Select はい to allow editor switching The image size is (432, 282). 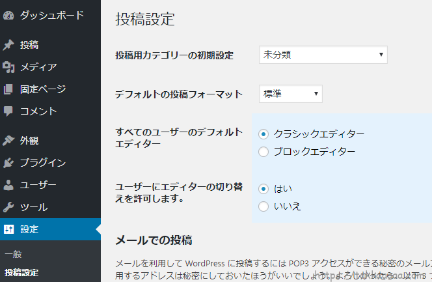[x=263, y=189]
